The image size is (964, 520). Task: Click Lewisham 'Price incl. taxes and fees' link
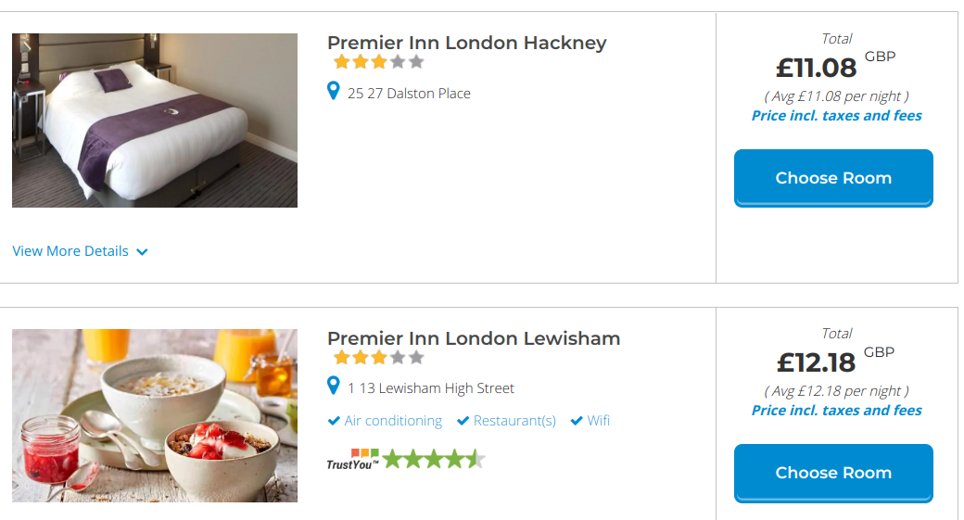[x=836, y=411]
